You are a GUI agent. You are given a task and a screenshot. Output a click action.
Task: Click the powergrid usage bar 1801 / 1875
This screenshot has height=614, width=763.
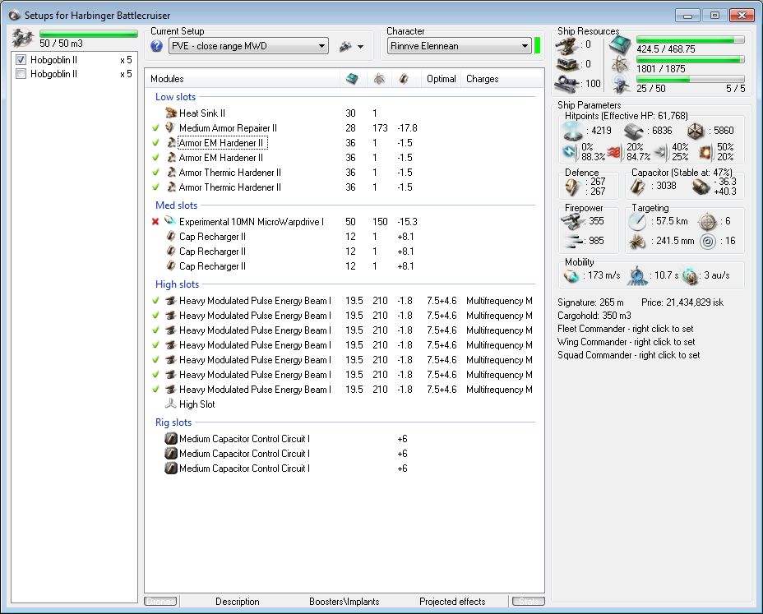(x=690, y=59)
